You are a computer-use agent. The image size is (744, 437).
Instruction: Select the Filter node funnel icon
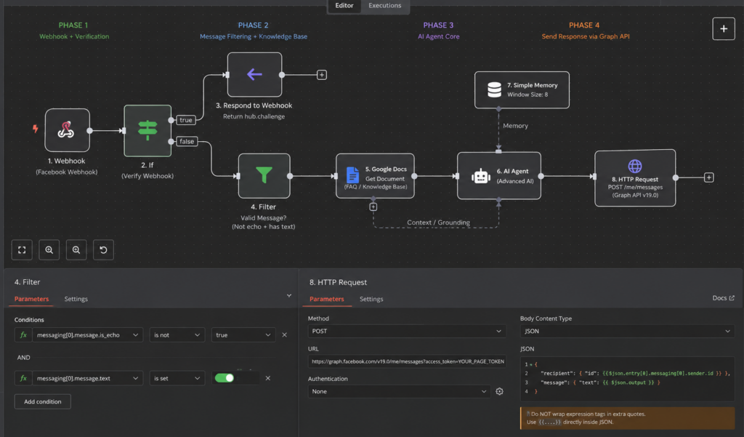[264, 176]
